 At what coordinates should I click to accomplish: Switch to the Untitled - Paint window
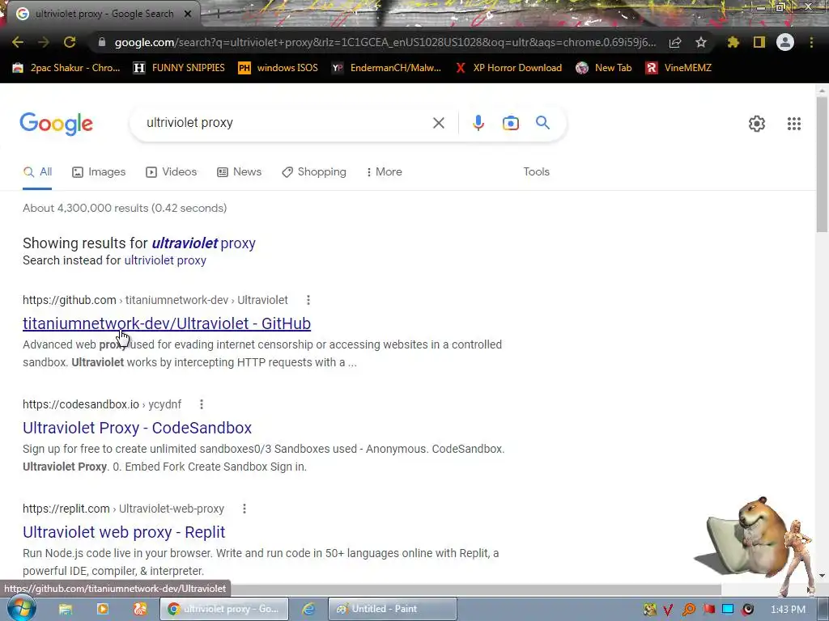393,609
